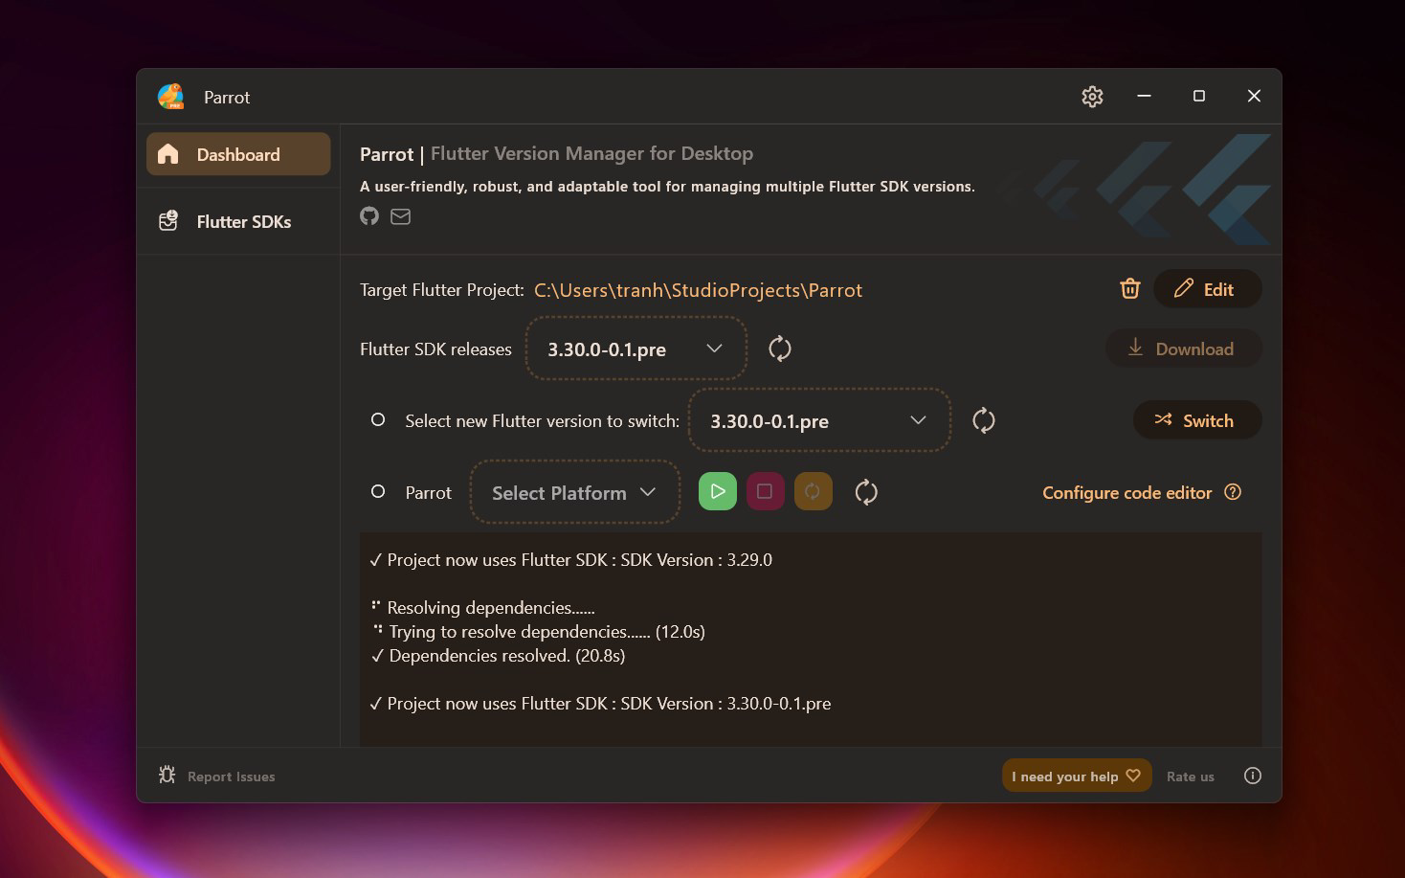Expand the Flutter SDK releases dropdown

pos(636,349)
